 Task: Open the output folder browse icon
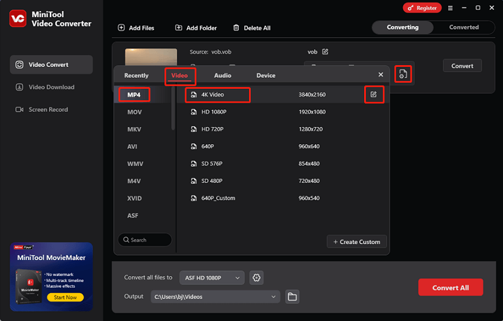292,297
